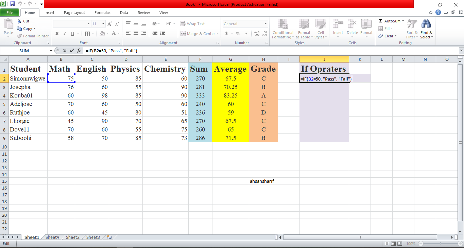Expand the General number format dropdown

(266, 24)
